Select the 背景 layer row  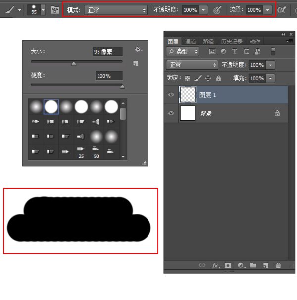point(226,113)
